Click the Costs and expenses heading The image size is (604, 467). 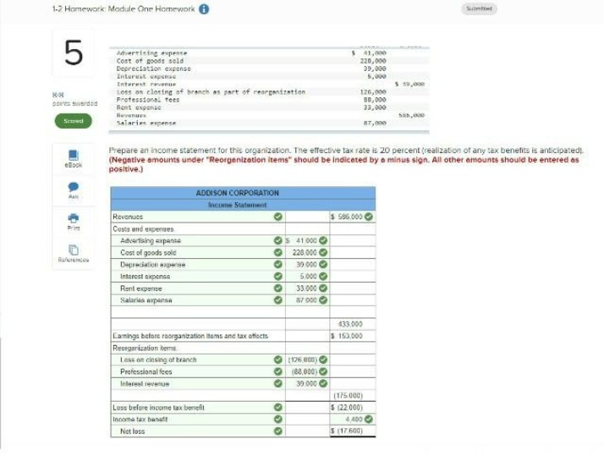(x=143, y=229)
